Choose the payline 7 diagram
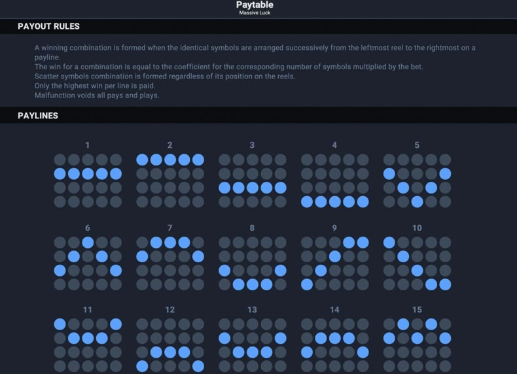Screen dimensions: 517x374 coord(170,263)
